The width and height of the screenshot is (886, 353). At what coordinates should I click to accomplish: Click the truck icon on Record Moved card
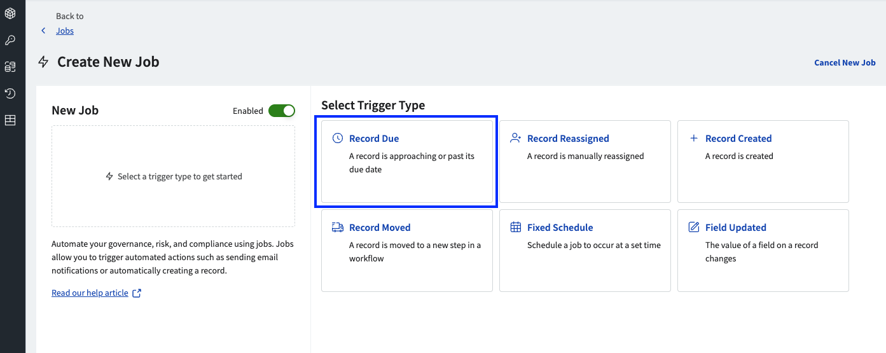coord(338,227)
